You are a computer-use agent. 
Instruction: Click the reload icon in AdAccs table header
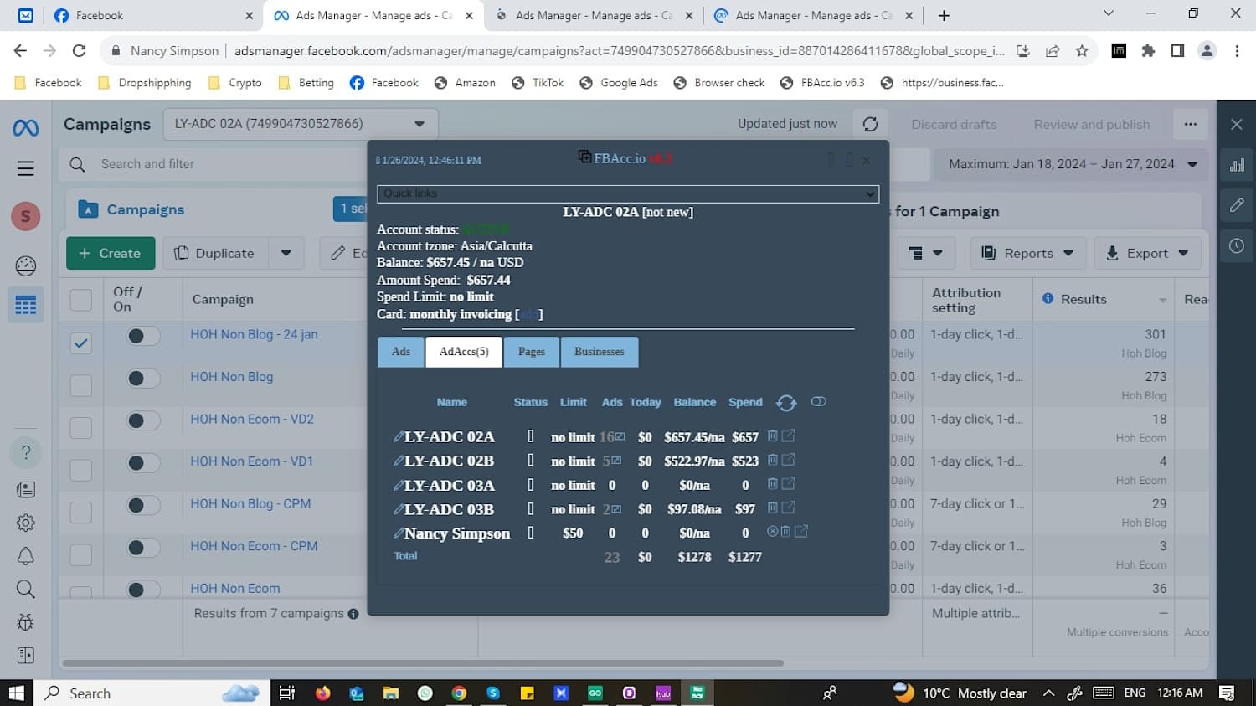click(x=786, y=403)
